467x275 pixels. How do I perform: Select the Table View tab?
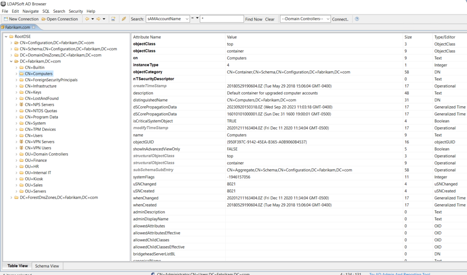(x=18, y=265)
